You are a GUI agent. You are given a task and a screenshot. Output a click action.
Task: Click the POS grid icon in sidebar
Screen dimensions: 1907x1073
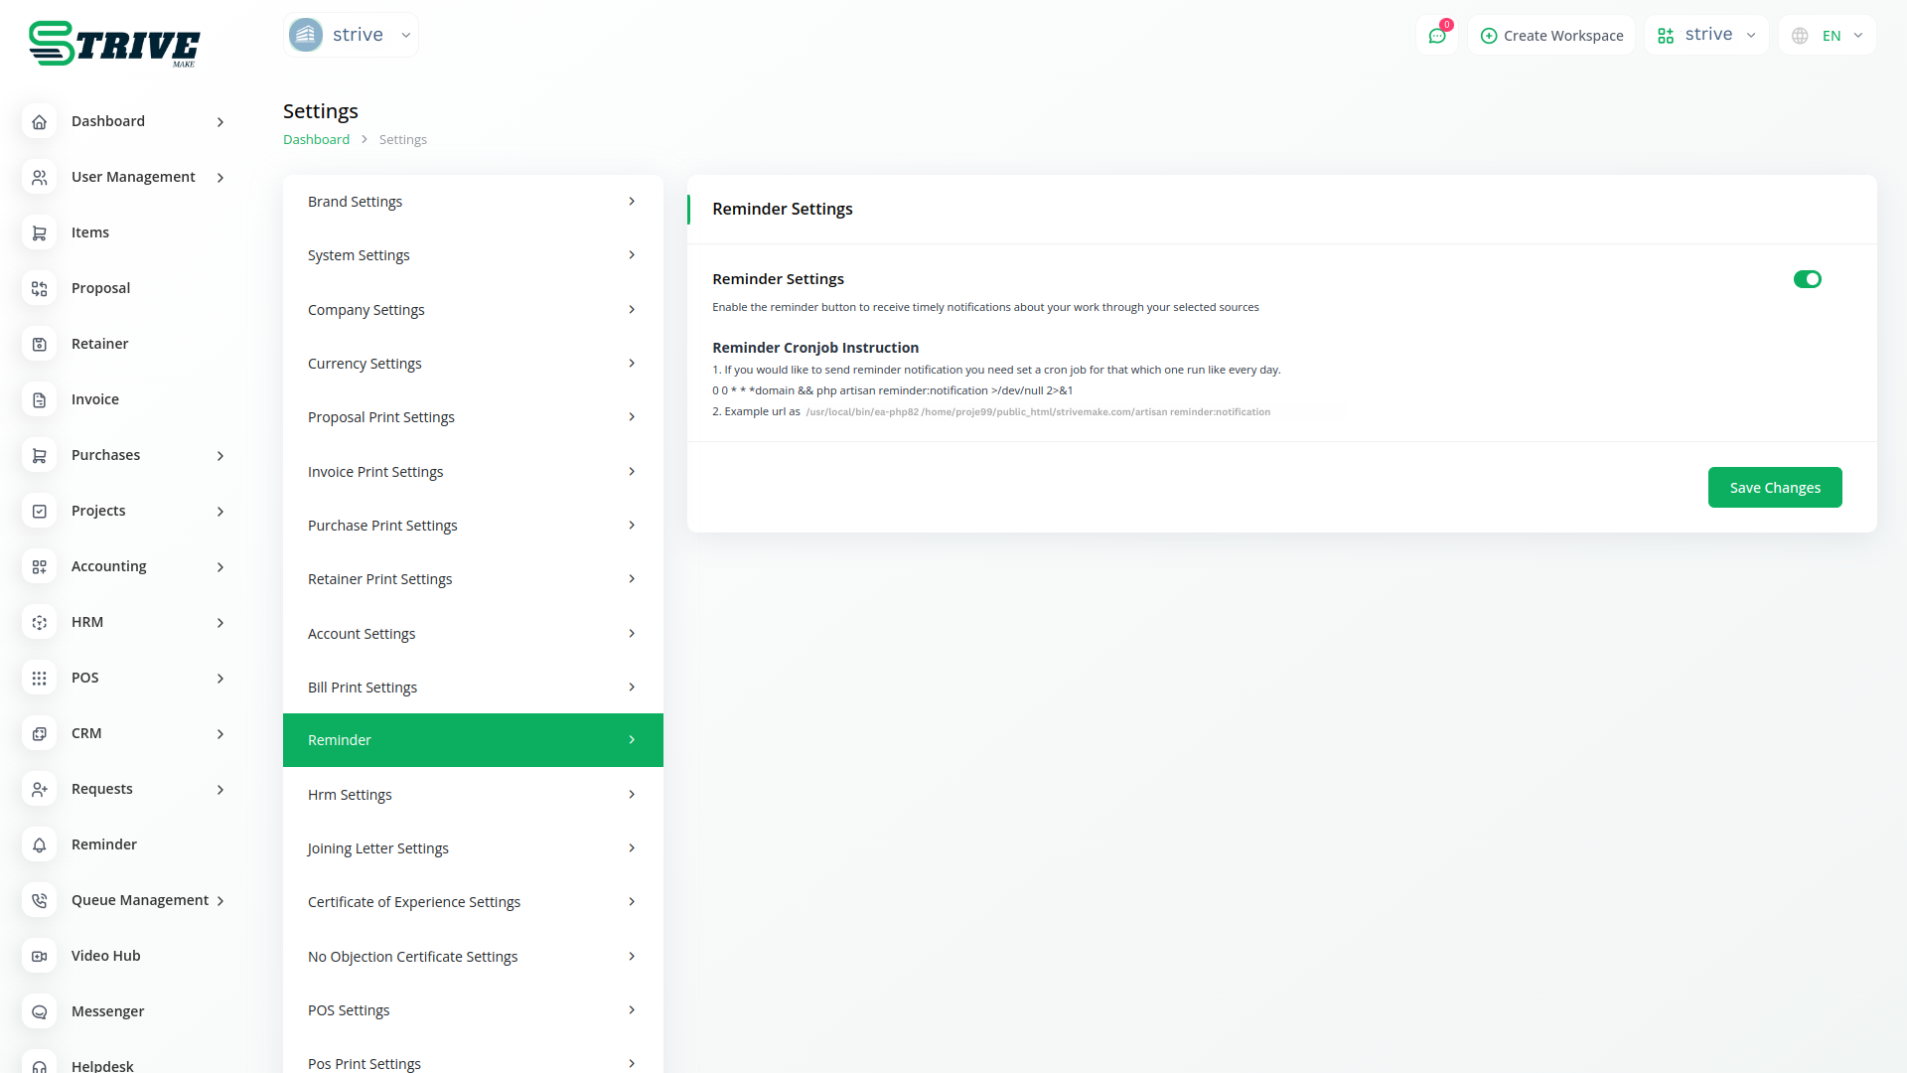pos(40,678)
